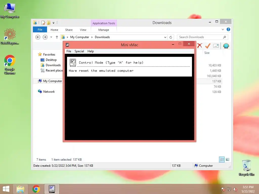This screenshot has height=194, width=259.
Task: Select the file sized 1,440 KB
Action: [x=215, y=71]
